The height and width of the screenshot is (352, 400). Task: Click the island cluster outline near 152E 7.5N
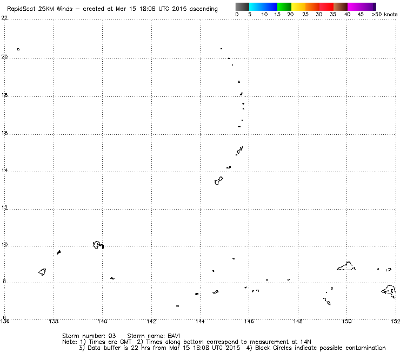click(x=389, y=291)
